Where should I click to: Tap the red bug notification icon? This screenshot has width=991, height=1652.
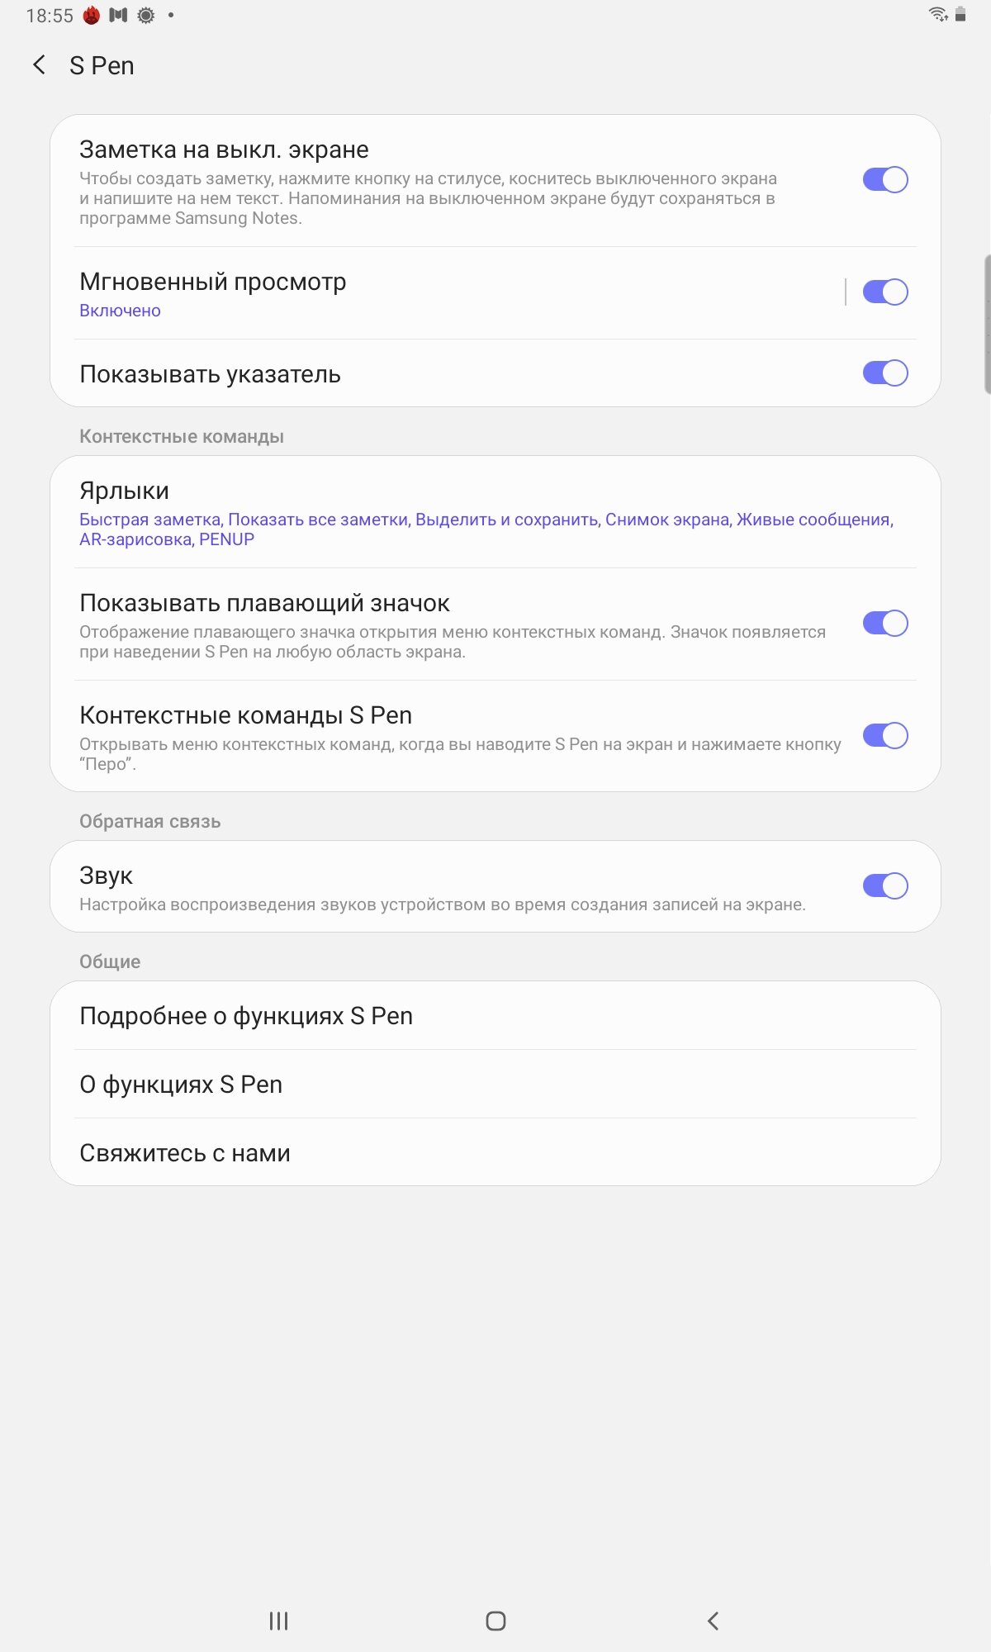[x=92, y=15]
